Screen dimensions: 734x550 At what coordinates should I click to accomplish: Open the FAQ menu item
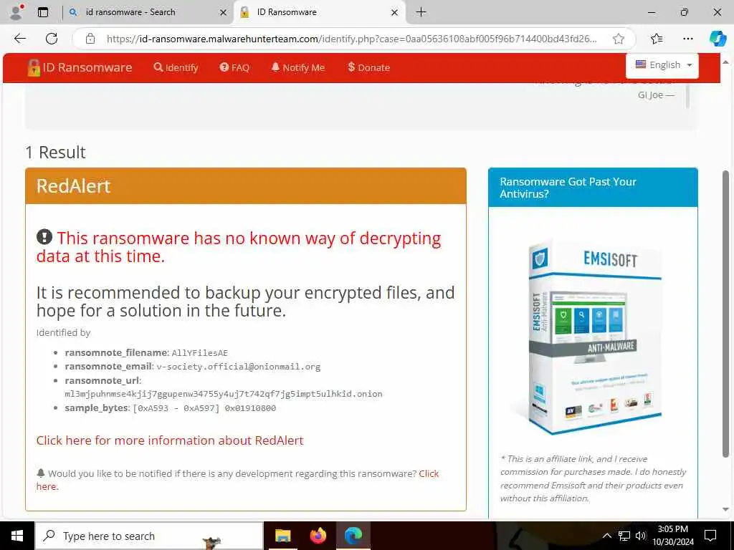234,68
